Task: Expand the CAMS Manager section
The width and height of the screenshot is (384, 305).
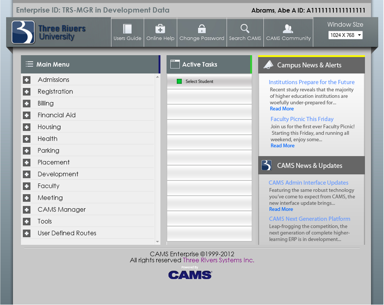Action: coord(27,210)
